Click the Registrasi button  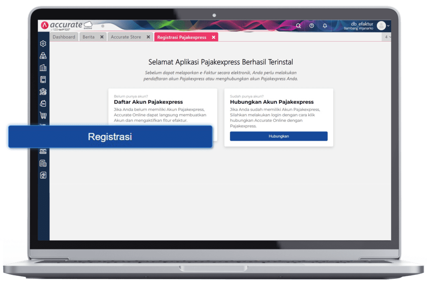pyautogui.click(x=110, y=136)
